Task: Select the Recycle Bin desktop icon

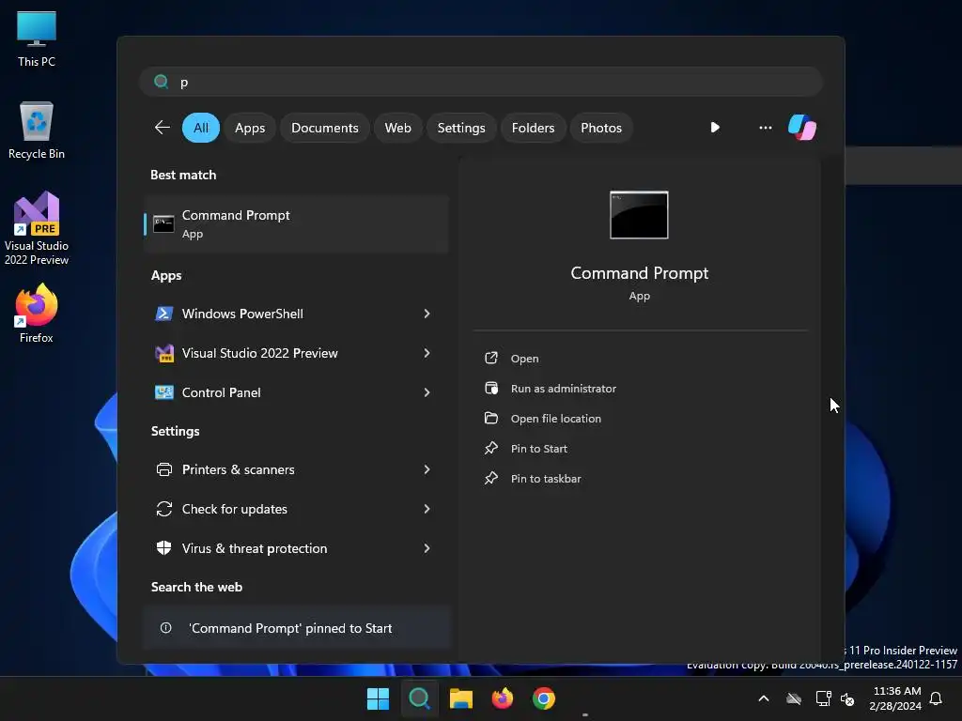Action: 37,130
